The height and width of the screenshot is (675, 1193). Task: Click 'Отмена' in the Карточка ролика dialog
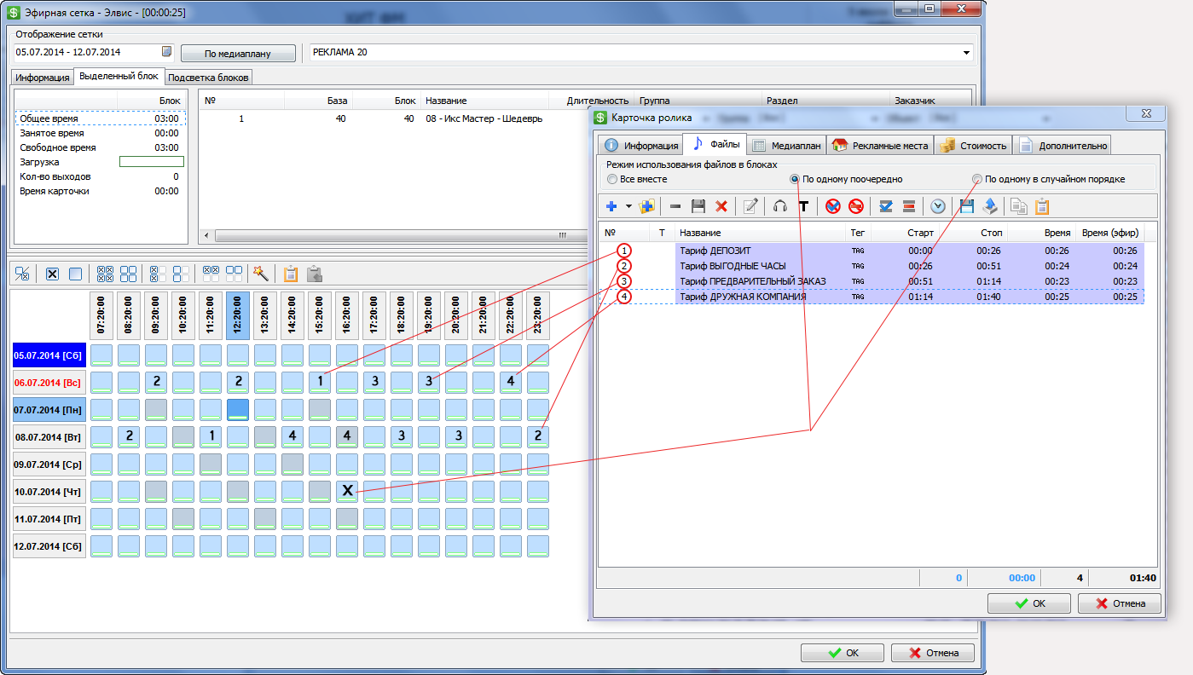(x=1120, y=603)
